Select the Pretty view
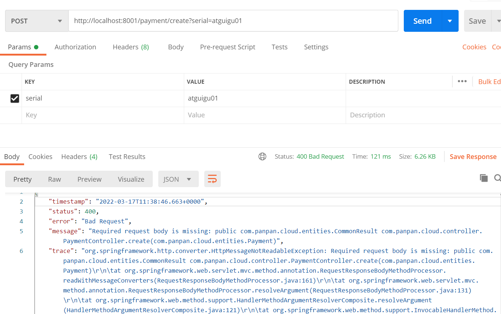 point(23,179)
